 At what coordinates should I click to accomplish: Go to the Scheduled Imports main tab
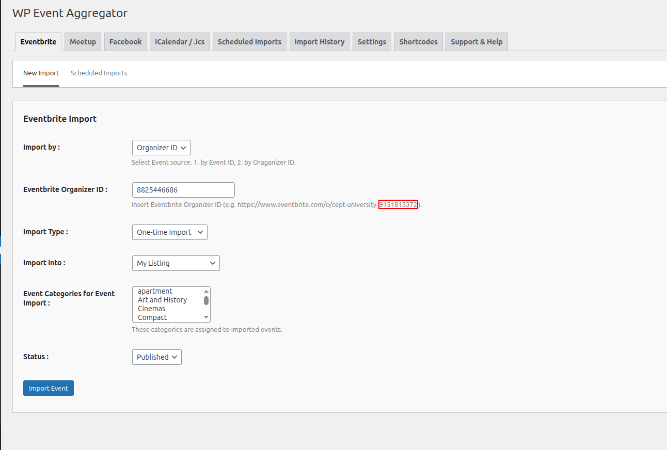click(x=249, y=42)
